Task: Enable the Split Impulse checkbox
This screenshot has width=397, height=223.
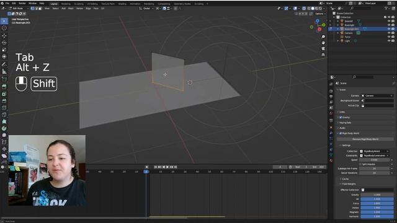Action: pos(360,164)
